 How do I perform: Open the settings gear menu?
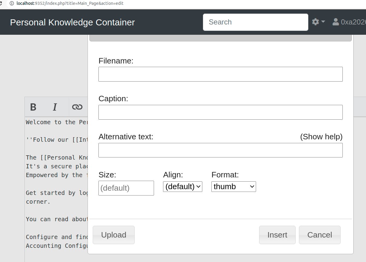pos(316,22)
